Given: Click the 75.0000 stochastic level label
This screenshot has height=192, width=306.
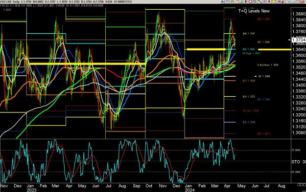Looking at the screenshot, I should point(296,150).
